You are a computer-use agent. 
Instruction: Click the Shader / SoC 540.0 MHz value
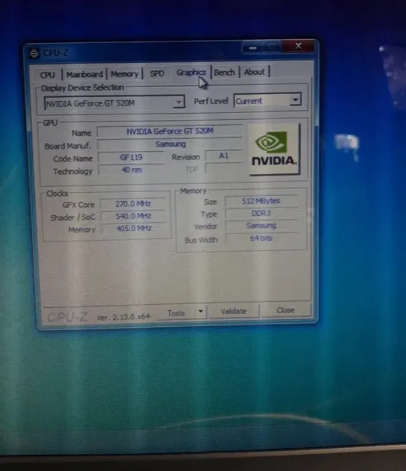133,216
